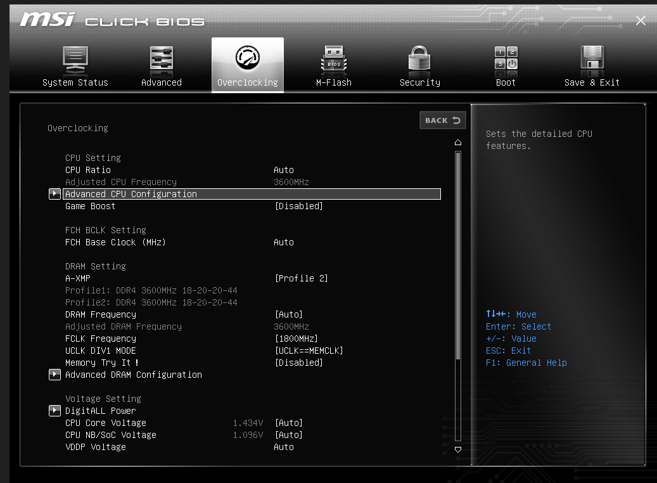Click the VDDP Voltage label
This screenshot has height=483, width=657.
point(96,447)
